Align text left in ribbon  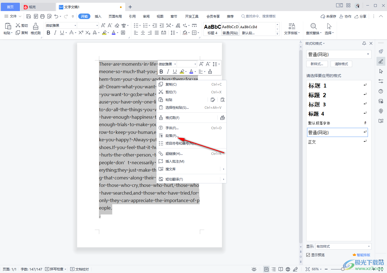[x=136, y=33]
